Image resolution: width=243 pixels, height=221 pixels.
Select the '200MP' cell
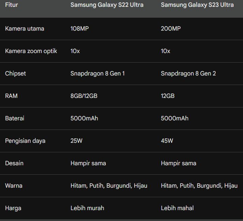[171, 29]
